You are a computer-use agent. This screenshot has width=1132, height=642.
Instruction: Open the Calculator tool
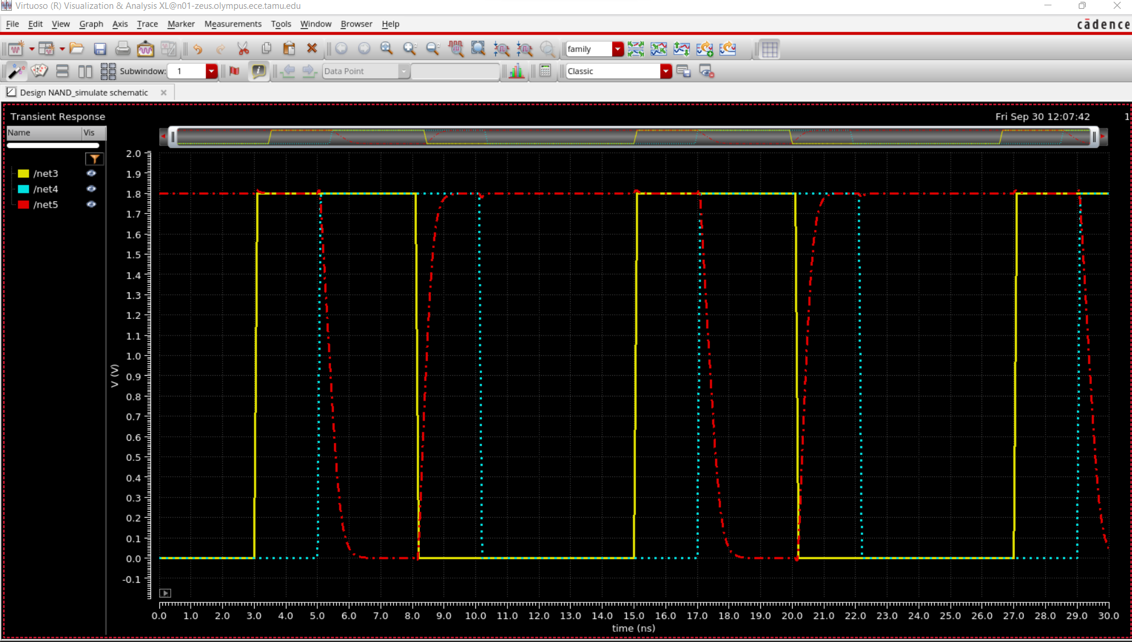click(545, 71)
